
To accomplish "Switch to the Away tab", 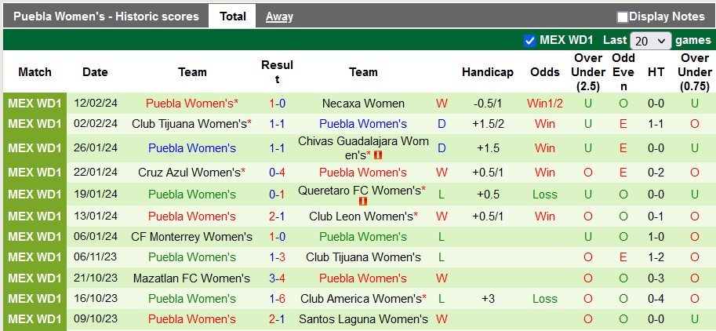I will pos(279,16).
